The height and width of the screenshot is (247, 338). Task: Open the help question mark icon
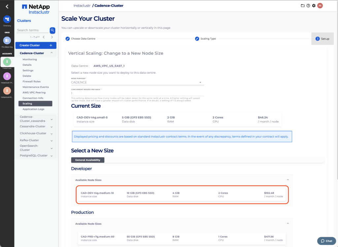click(x=308, y=6)
